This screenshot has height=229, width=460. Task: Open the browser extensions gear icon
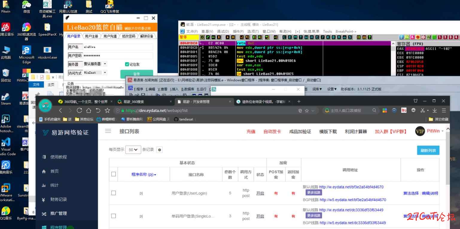pos(413,110)
